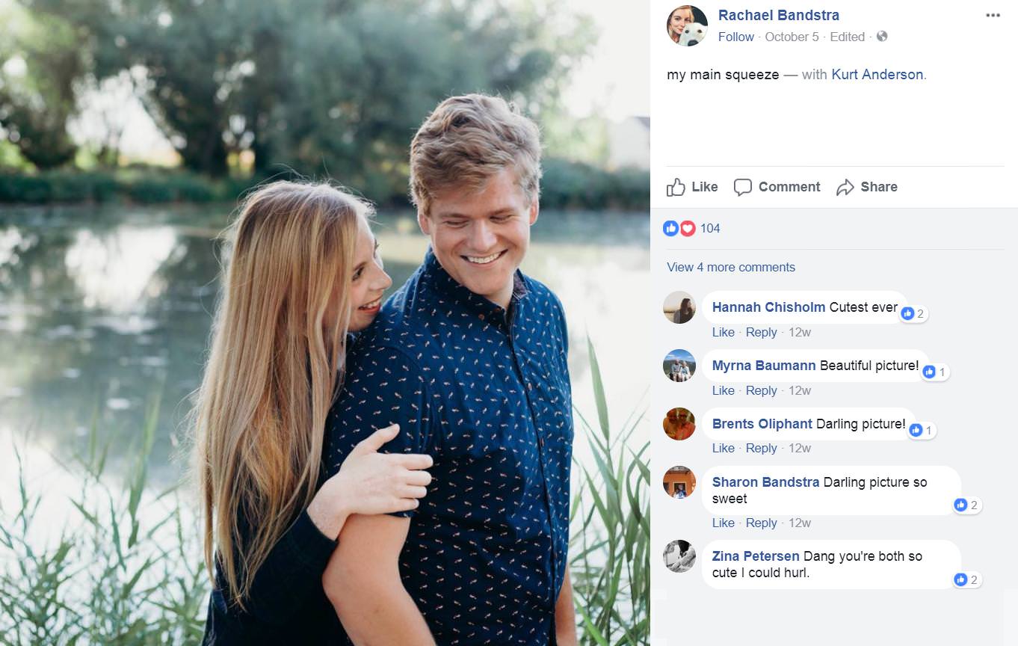The width and height of the screenshot is (1018, 646).
Task: Follow Rachael Bandstra
Action: click(736, 37)
